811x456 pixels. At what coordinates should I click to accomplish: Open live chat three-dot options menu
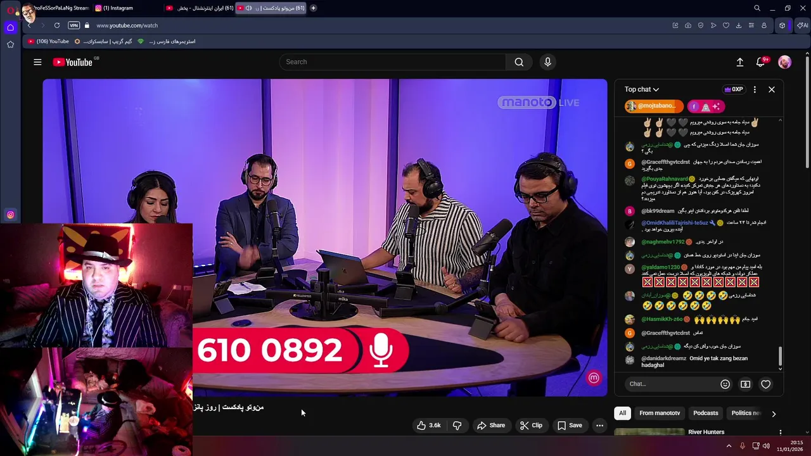pyautogui.click(x=755, y=89)
